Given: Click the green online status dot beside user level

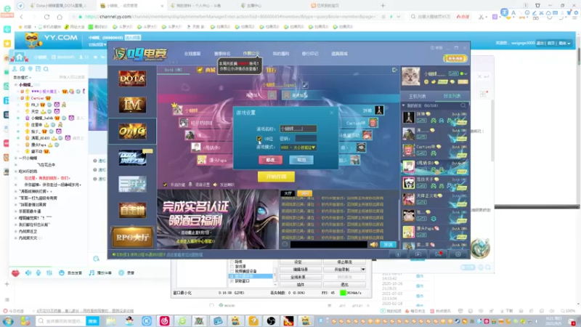Looking at the screenshot, I should pyautogui.click(x=462, y=74).
